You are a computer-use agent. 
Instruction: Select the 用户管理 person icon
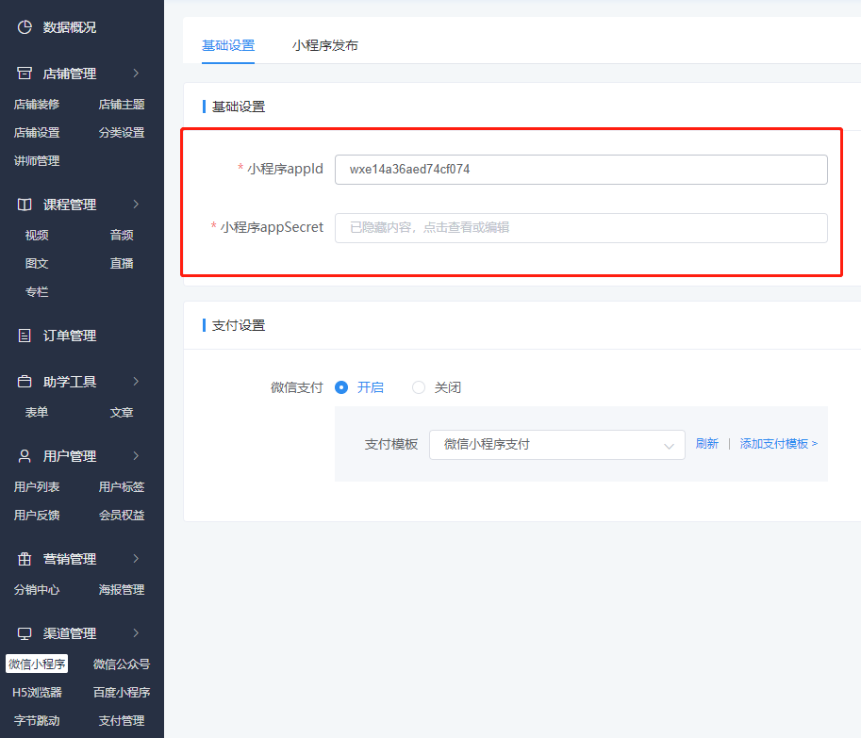tap(25, 455)
